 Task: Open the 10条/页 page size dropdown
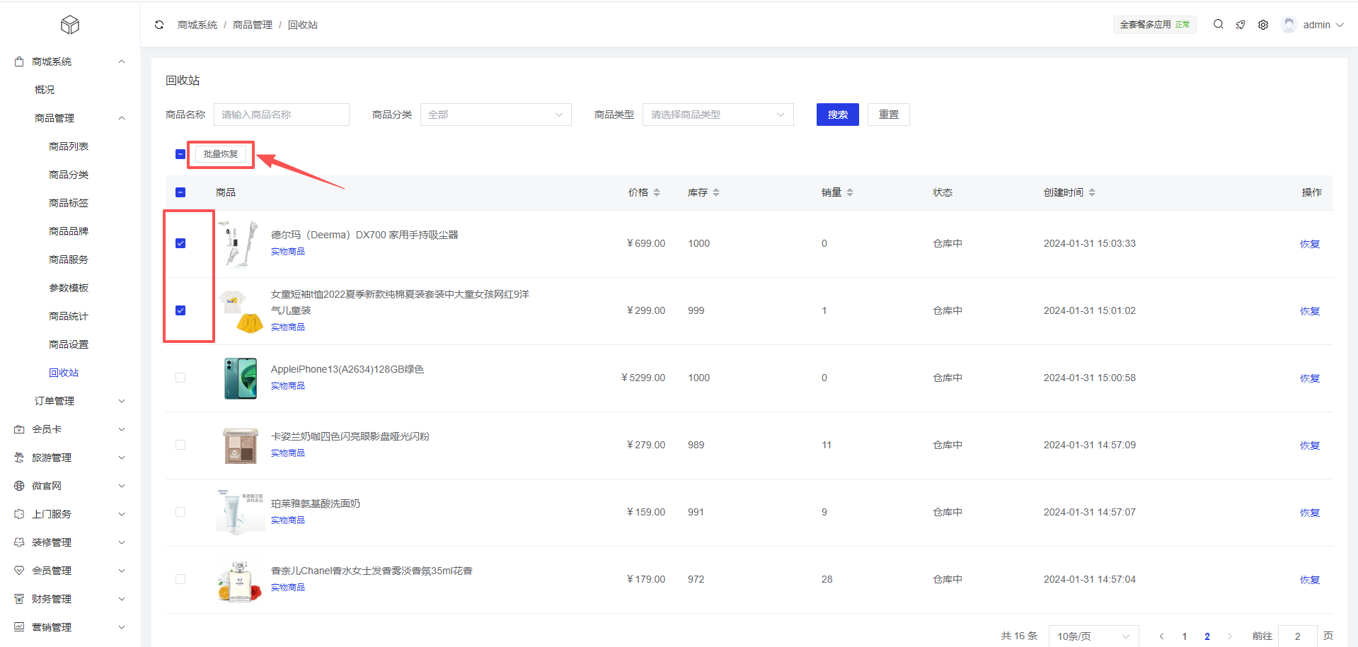pyautogui.click(x=1093, y=636)
